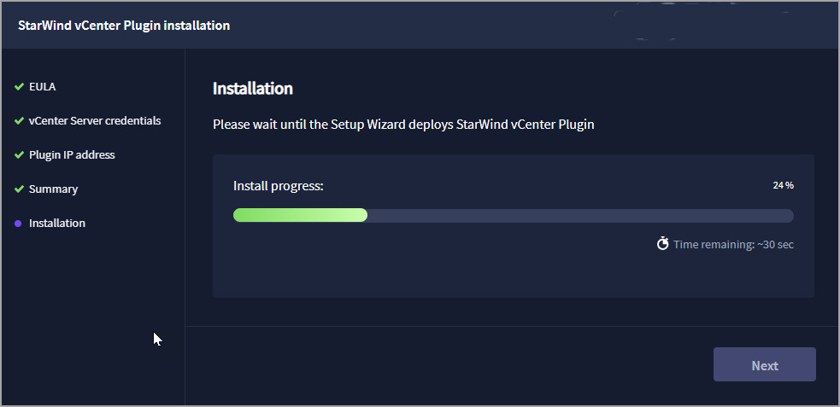Image resolution: width=840 pixels, height=407 pixels.
Task: Click the Time remaining ~30 sec text
Action: 733,244
